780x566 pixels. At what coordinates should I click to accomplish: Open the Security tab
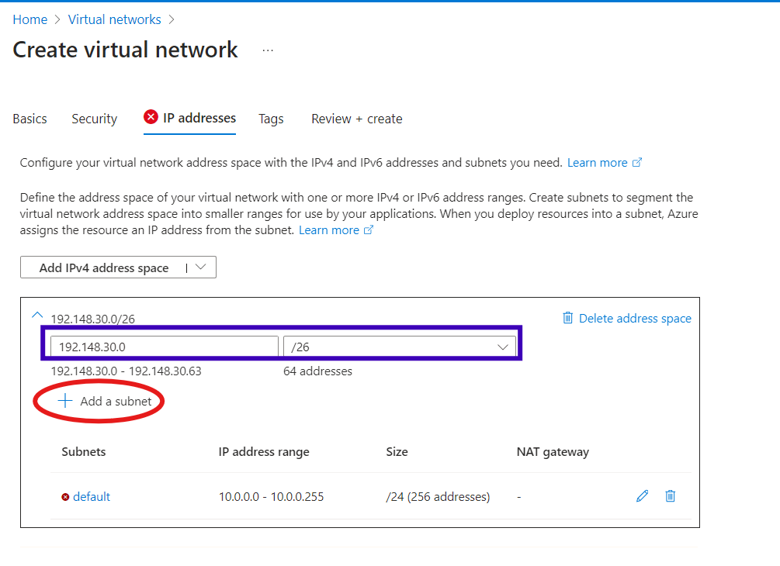click(94, 119)
